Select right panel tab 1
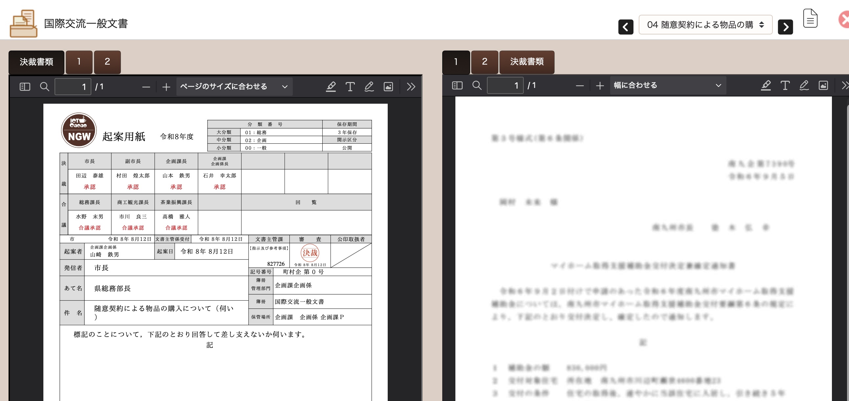This screenshot has height=401, width=849. pyautogui.click(x=456, y=62)
